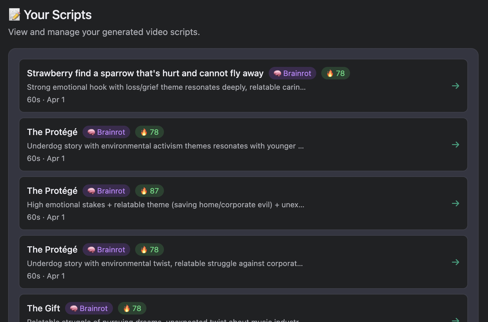Click the fire score 78 badge on Strawberry script
Viewport: 488px width, 322px height.
click(335, 73)
